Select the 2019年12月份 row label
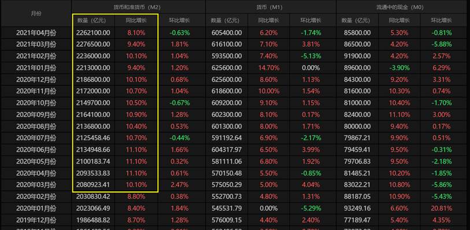Viewport: 470px width, 230px height. [x=36, y=220]
